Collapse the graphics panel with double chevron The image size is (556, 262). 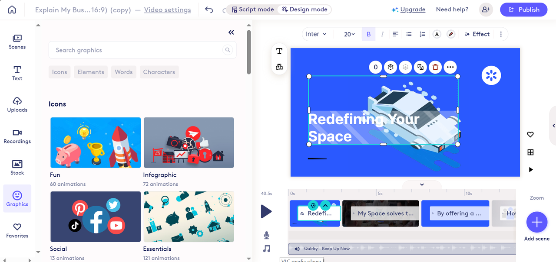(x=231, y=32)
